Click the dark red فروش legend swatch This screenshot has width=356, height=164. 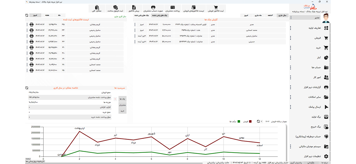(x=250, y=122)
